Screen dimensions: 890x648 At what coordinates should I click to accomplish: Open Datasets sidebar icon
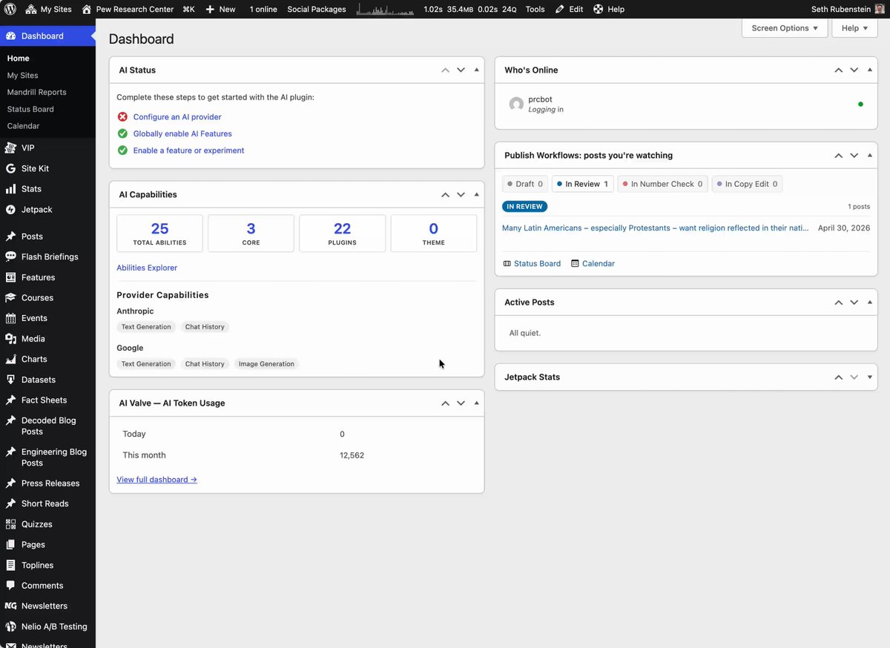pyautogui.click(x=10, y=380)
